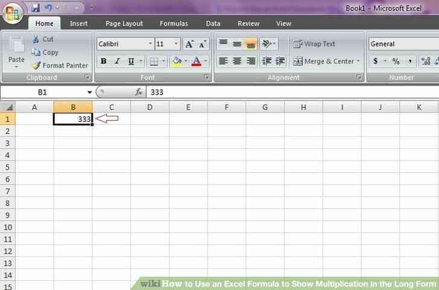Image resolution: width=439 pixels, height=290 pixels.
Task: Click Increase Decimal button
Action: pos(426,61)
